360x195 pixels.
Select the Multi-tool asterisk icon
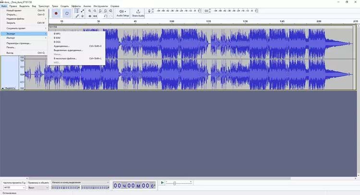click(83, 16)
